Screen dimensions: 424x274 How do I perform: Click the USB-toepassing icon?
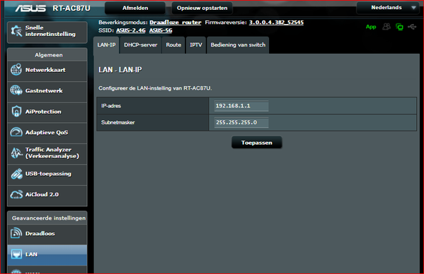tap(16, 174)
